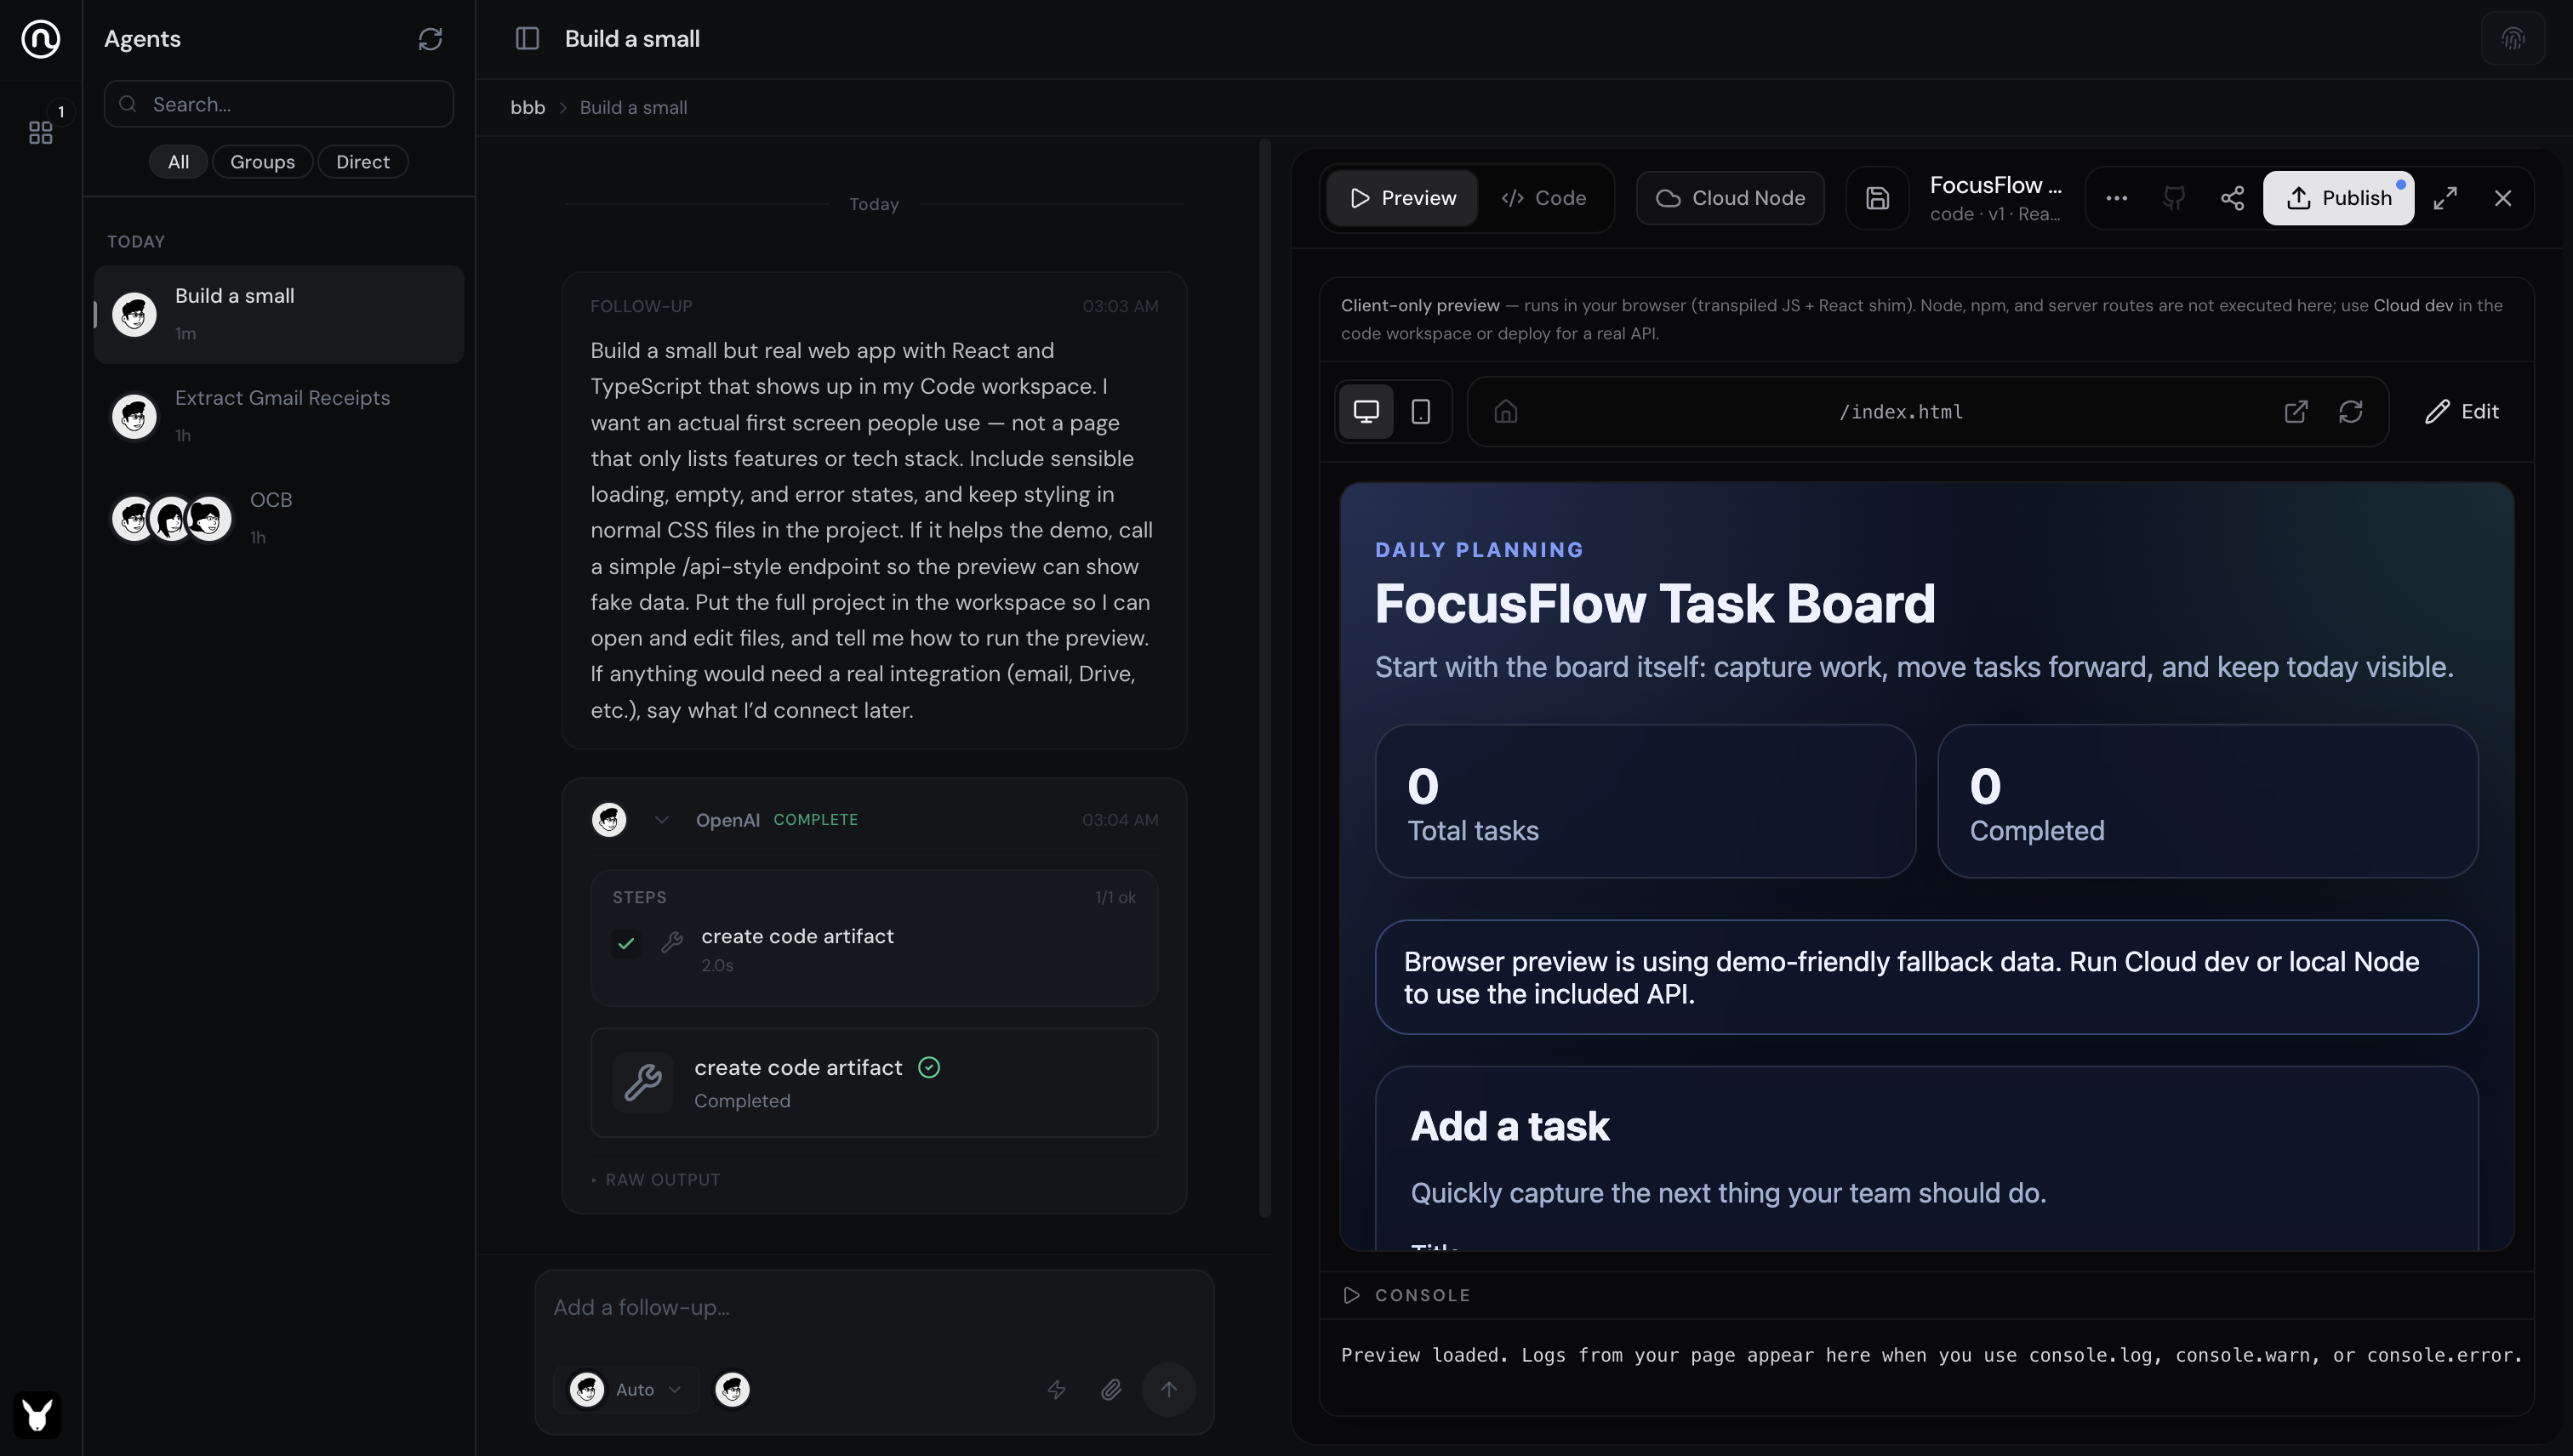Click the OpenAI agent avatar in response
The height and width of the screenshot is (1456, 2573).
click(x=609, y=820)
